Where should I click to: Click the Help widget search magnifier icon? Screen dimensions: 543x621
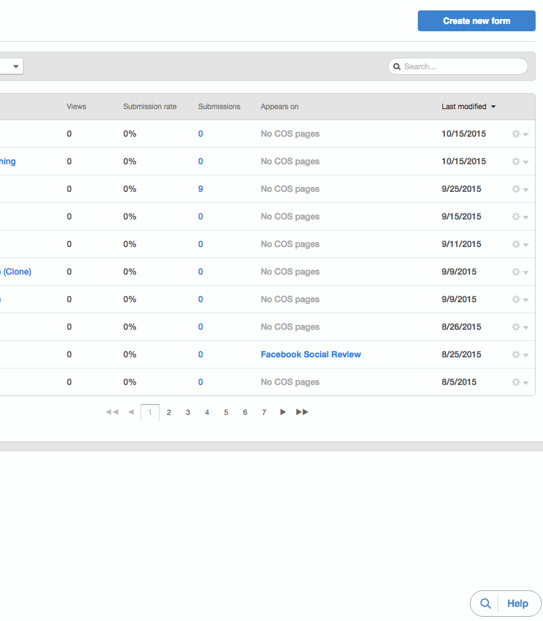point(485,603)
